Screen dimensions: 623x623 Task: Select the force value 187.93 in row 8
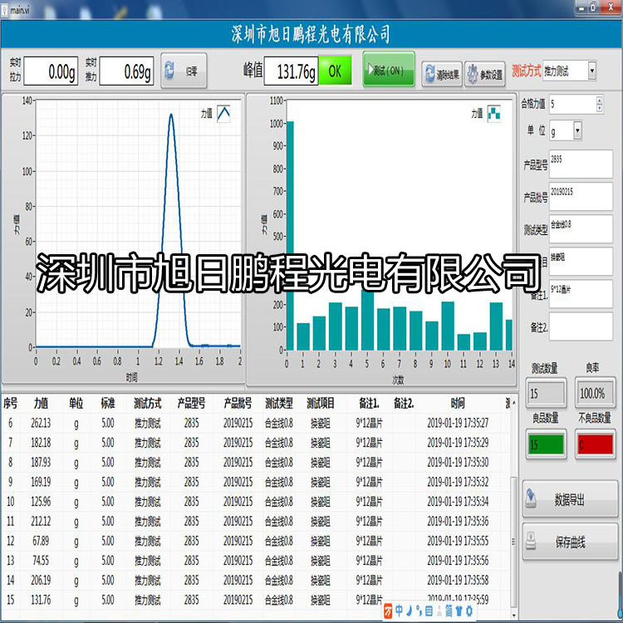click(41, 463)
